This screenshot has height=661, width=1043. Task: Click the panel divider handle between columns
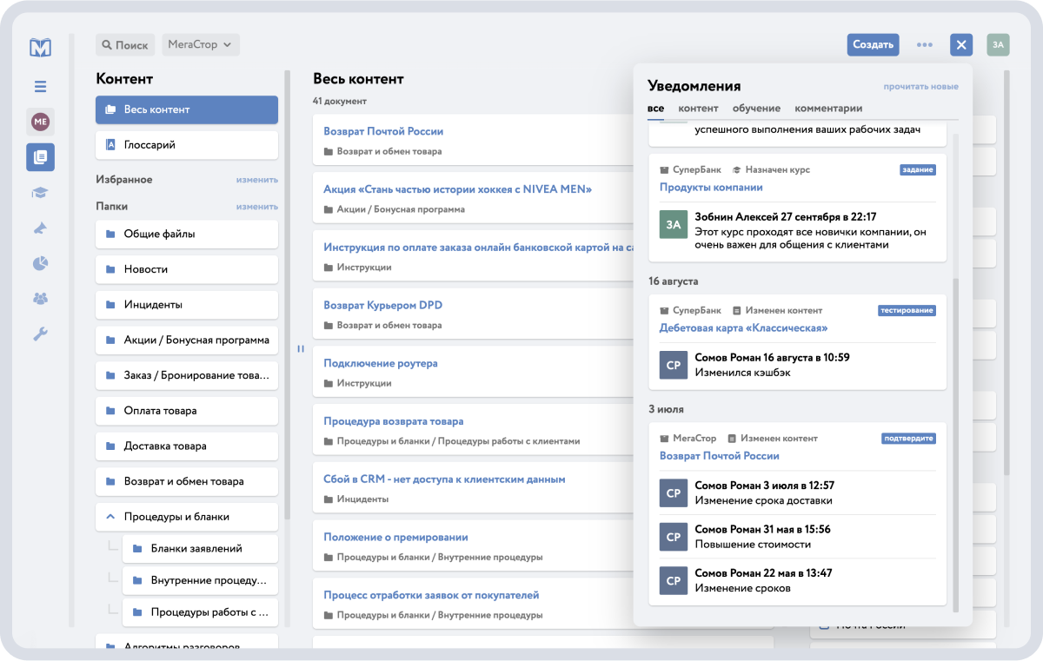[301, 349]
